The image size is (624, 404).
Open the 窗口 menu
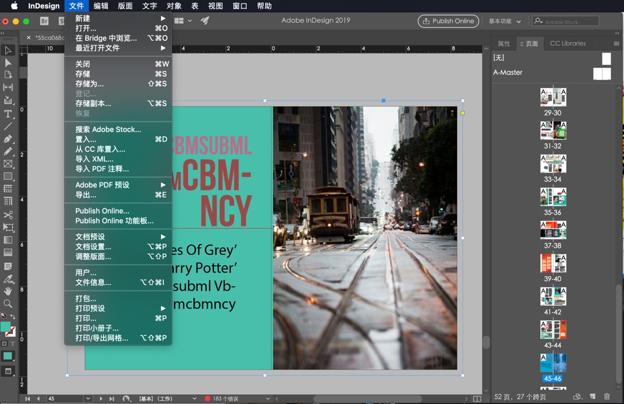click(x=239, y=6)
